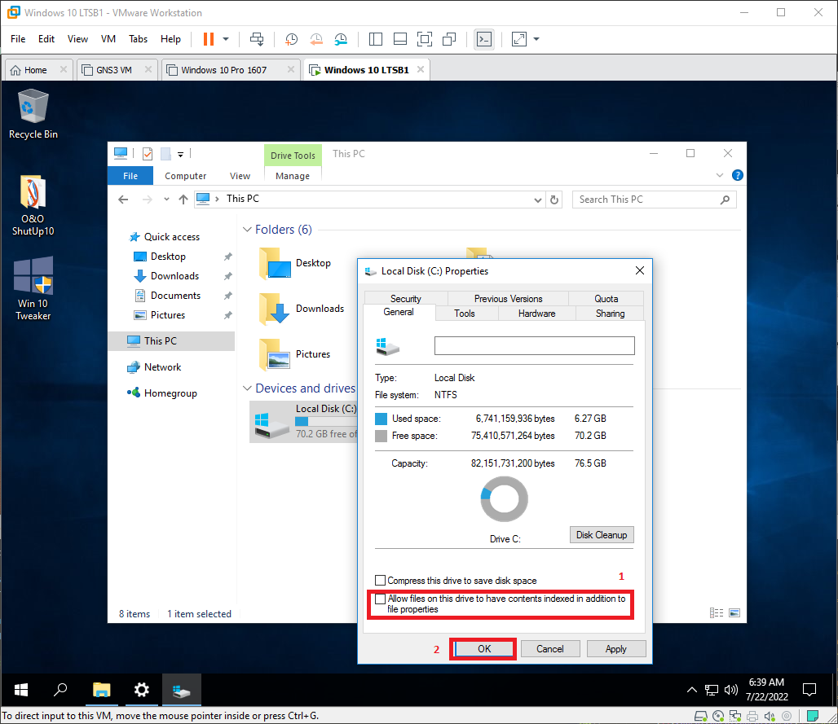Open the VMware Tabs menu
The image size is (838, 724).
coord(138,39)
